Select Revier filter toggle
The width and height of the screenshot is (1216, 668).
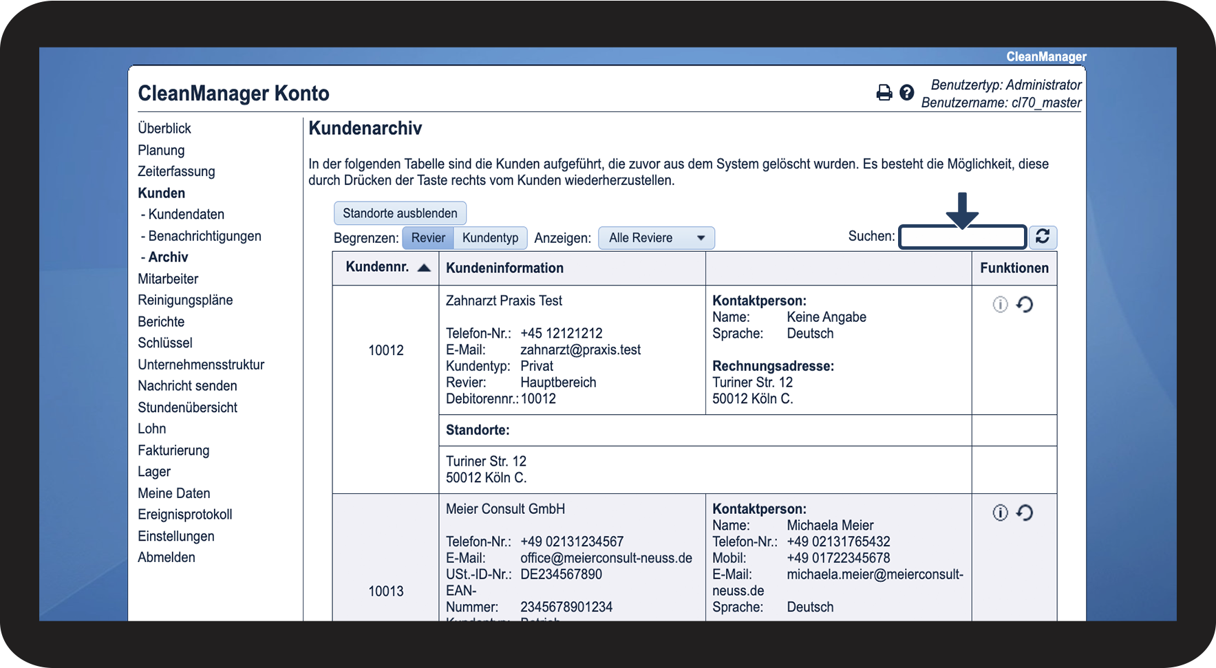point(428,238)
